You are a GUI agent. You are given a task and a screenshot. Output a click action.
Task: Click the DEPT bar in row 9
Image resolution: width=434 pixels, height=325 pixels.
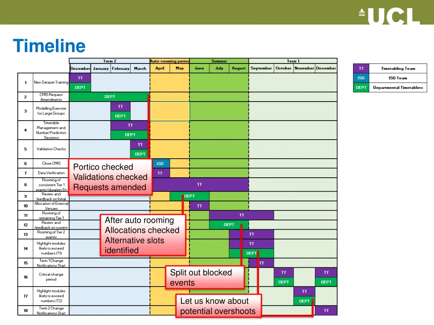point(189,196)
